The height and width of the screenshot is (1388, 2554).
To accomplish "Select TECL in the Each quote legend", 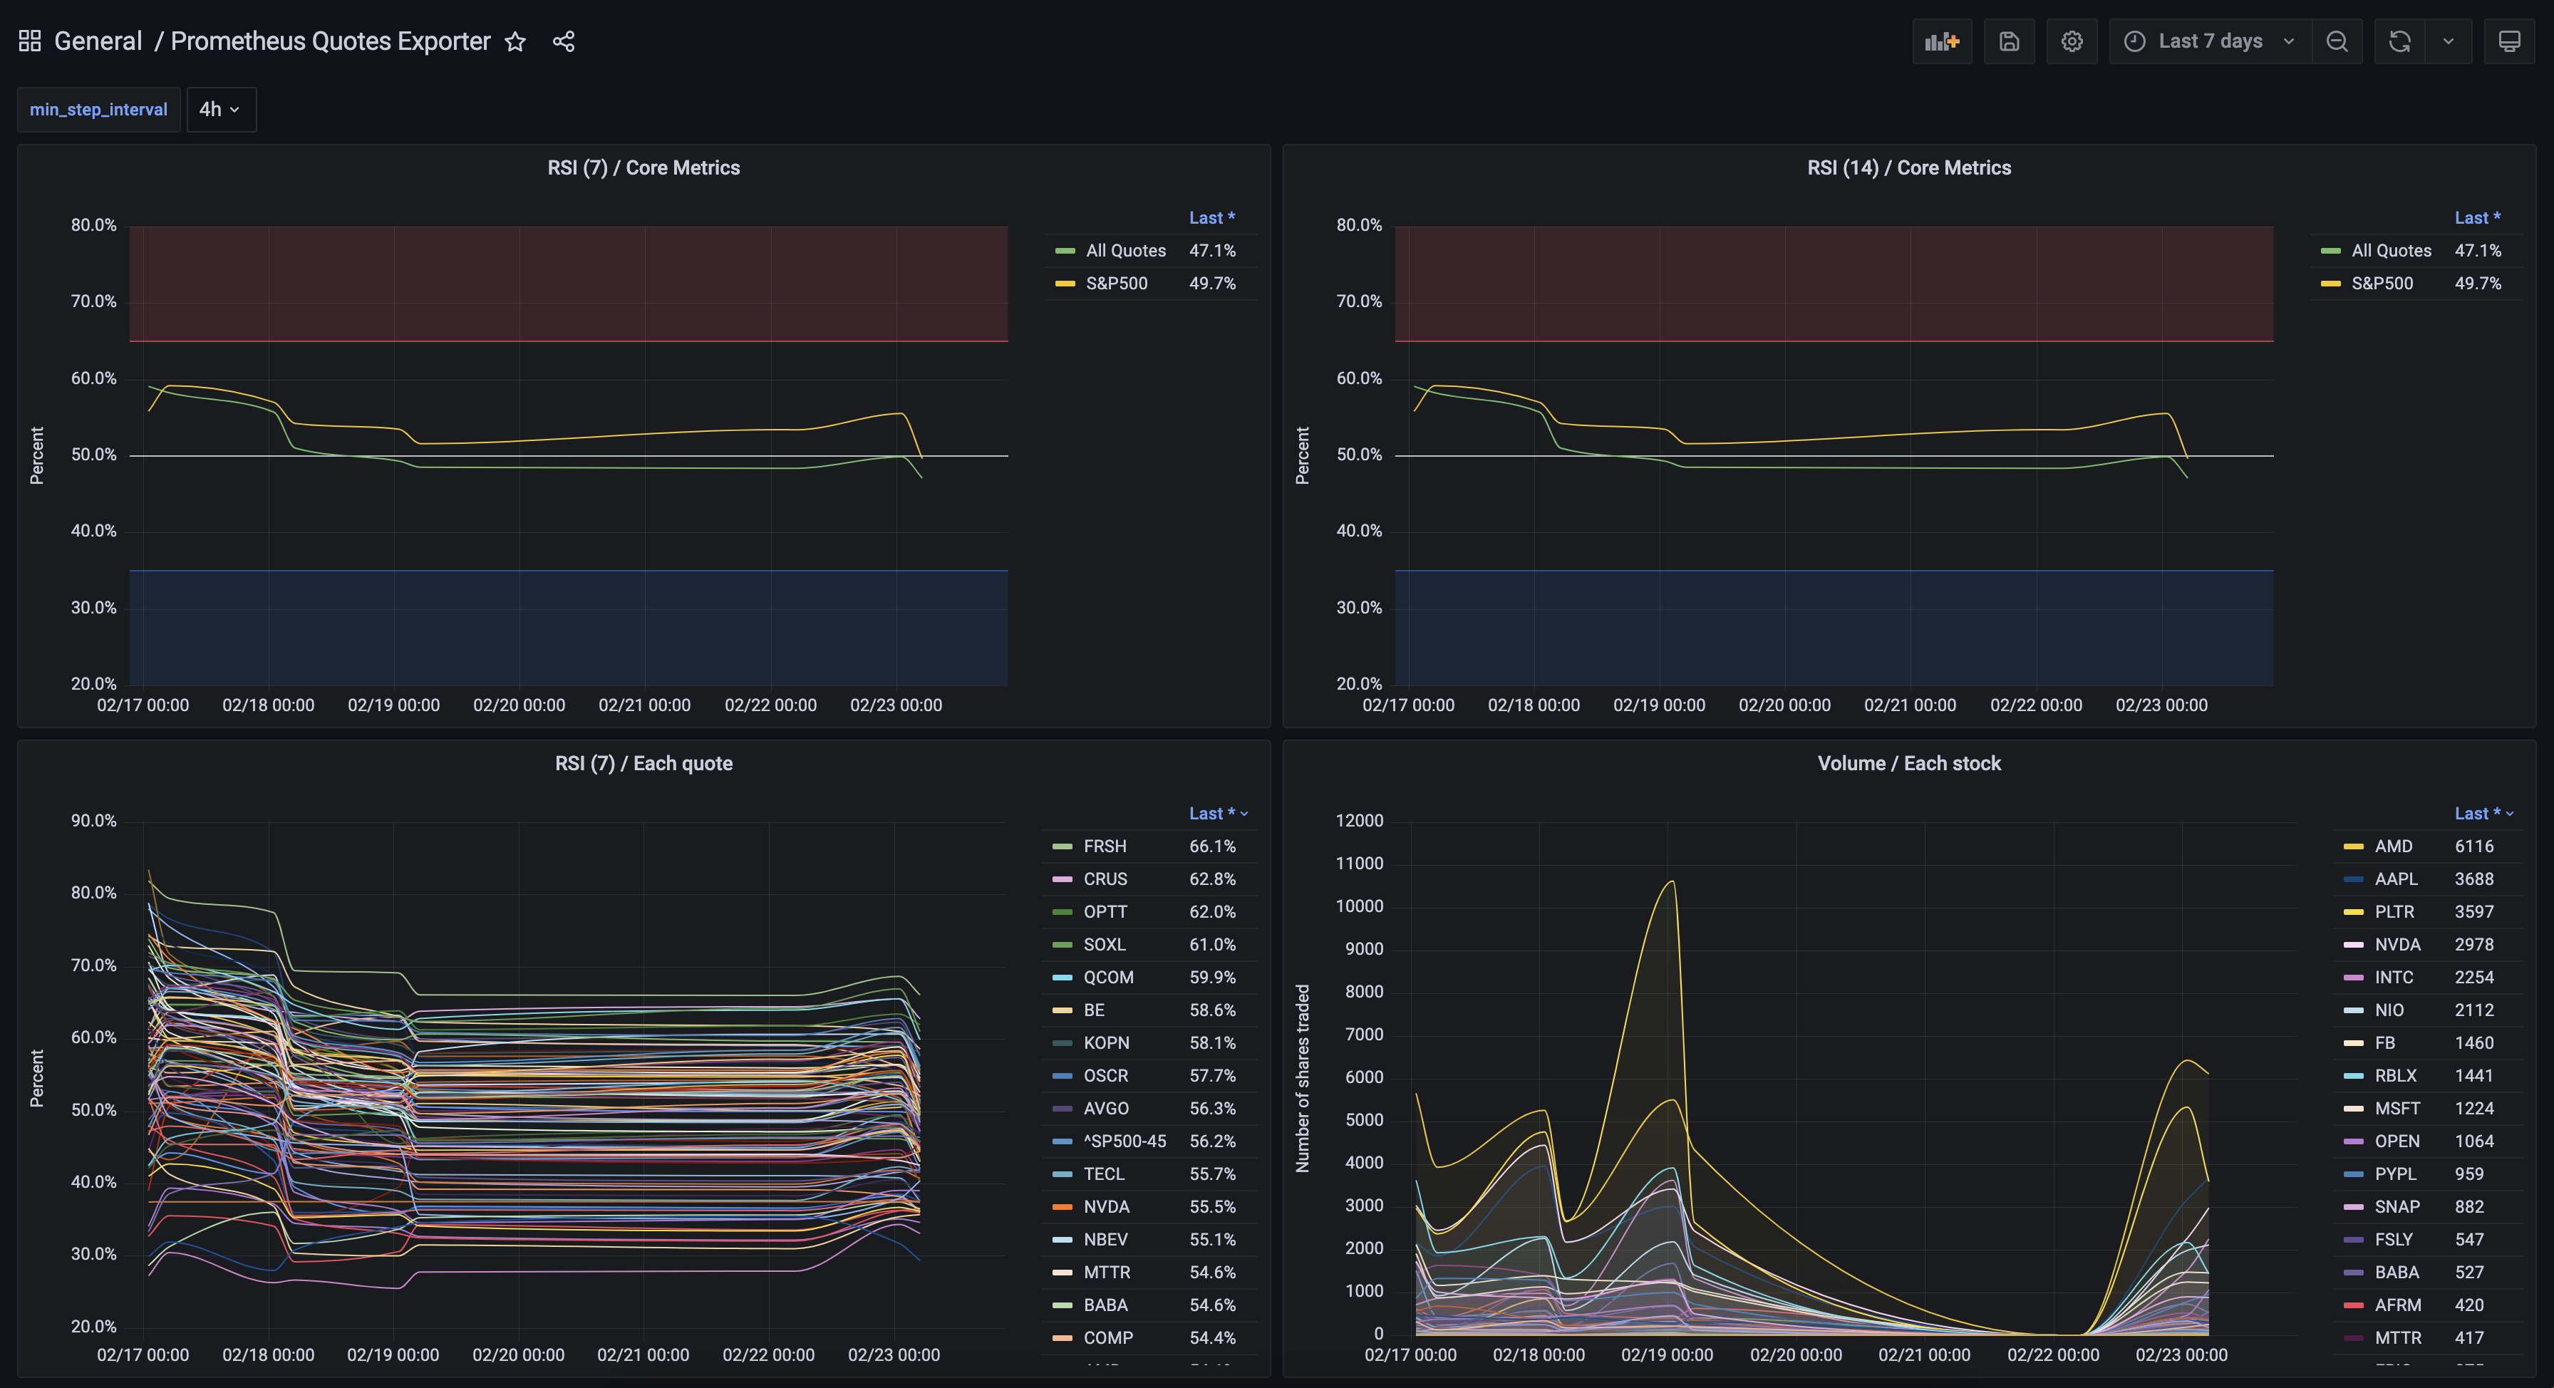I will tap(1104, 1174).
